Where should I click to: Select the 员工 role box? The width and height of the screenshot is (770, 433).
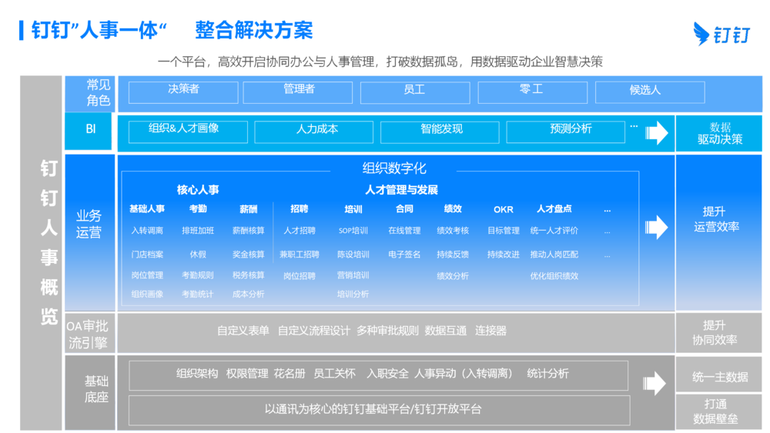tap(415, 92)
